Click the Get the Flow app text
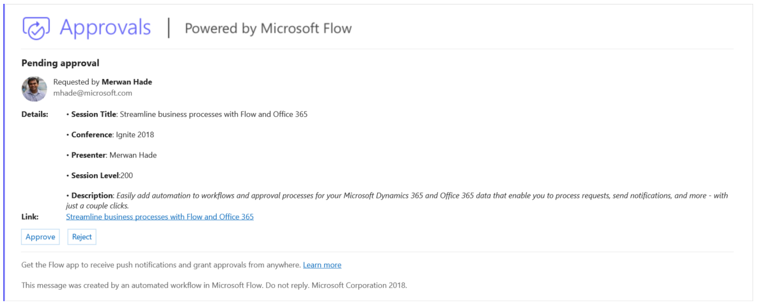 pyautogui.click(x=160, y=265)
